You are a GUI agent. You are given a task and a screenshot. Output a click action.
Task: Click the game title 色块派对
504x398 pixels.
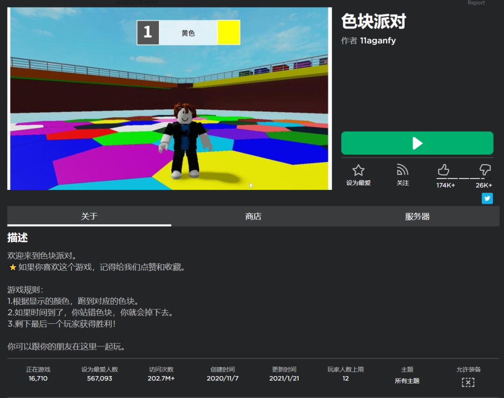coord(373,21)
